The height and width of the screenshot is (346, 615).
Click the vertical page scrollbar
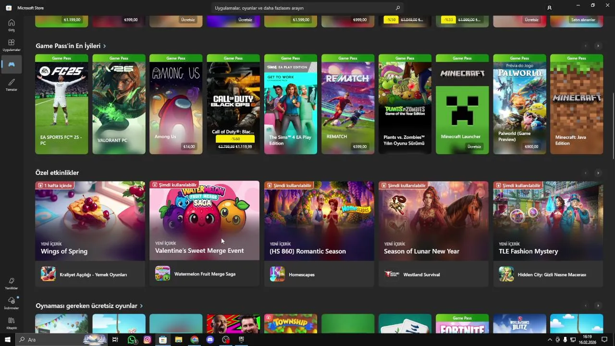(x=613, y=125)
